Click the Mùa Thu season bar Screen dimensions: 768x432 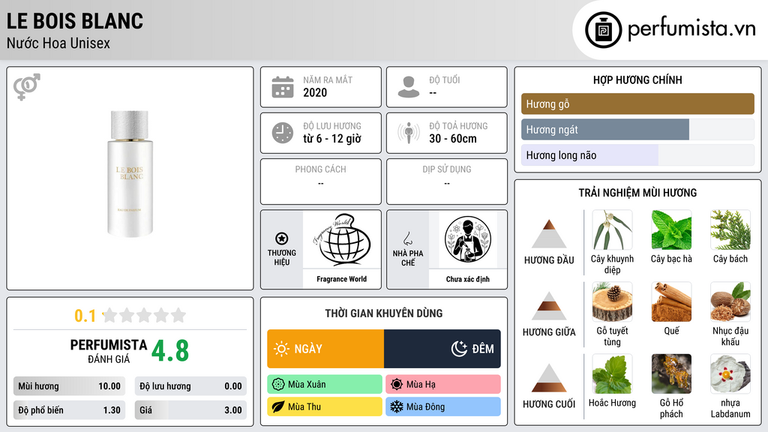click(x=325, y=406)
